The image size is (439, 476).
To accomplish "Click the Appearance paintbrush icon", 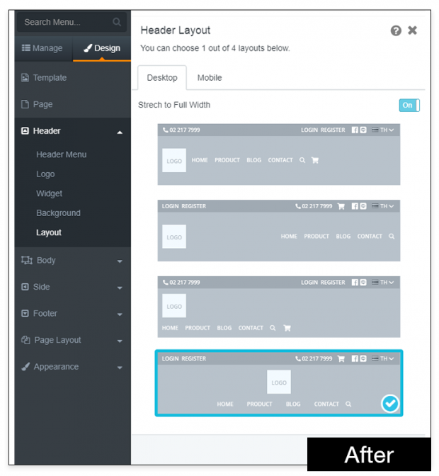I will 25,367.
